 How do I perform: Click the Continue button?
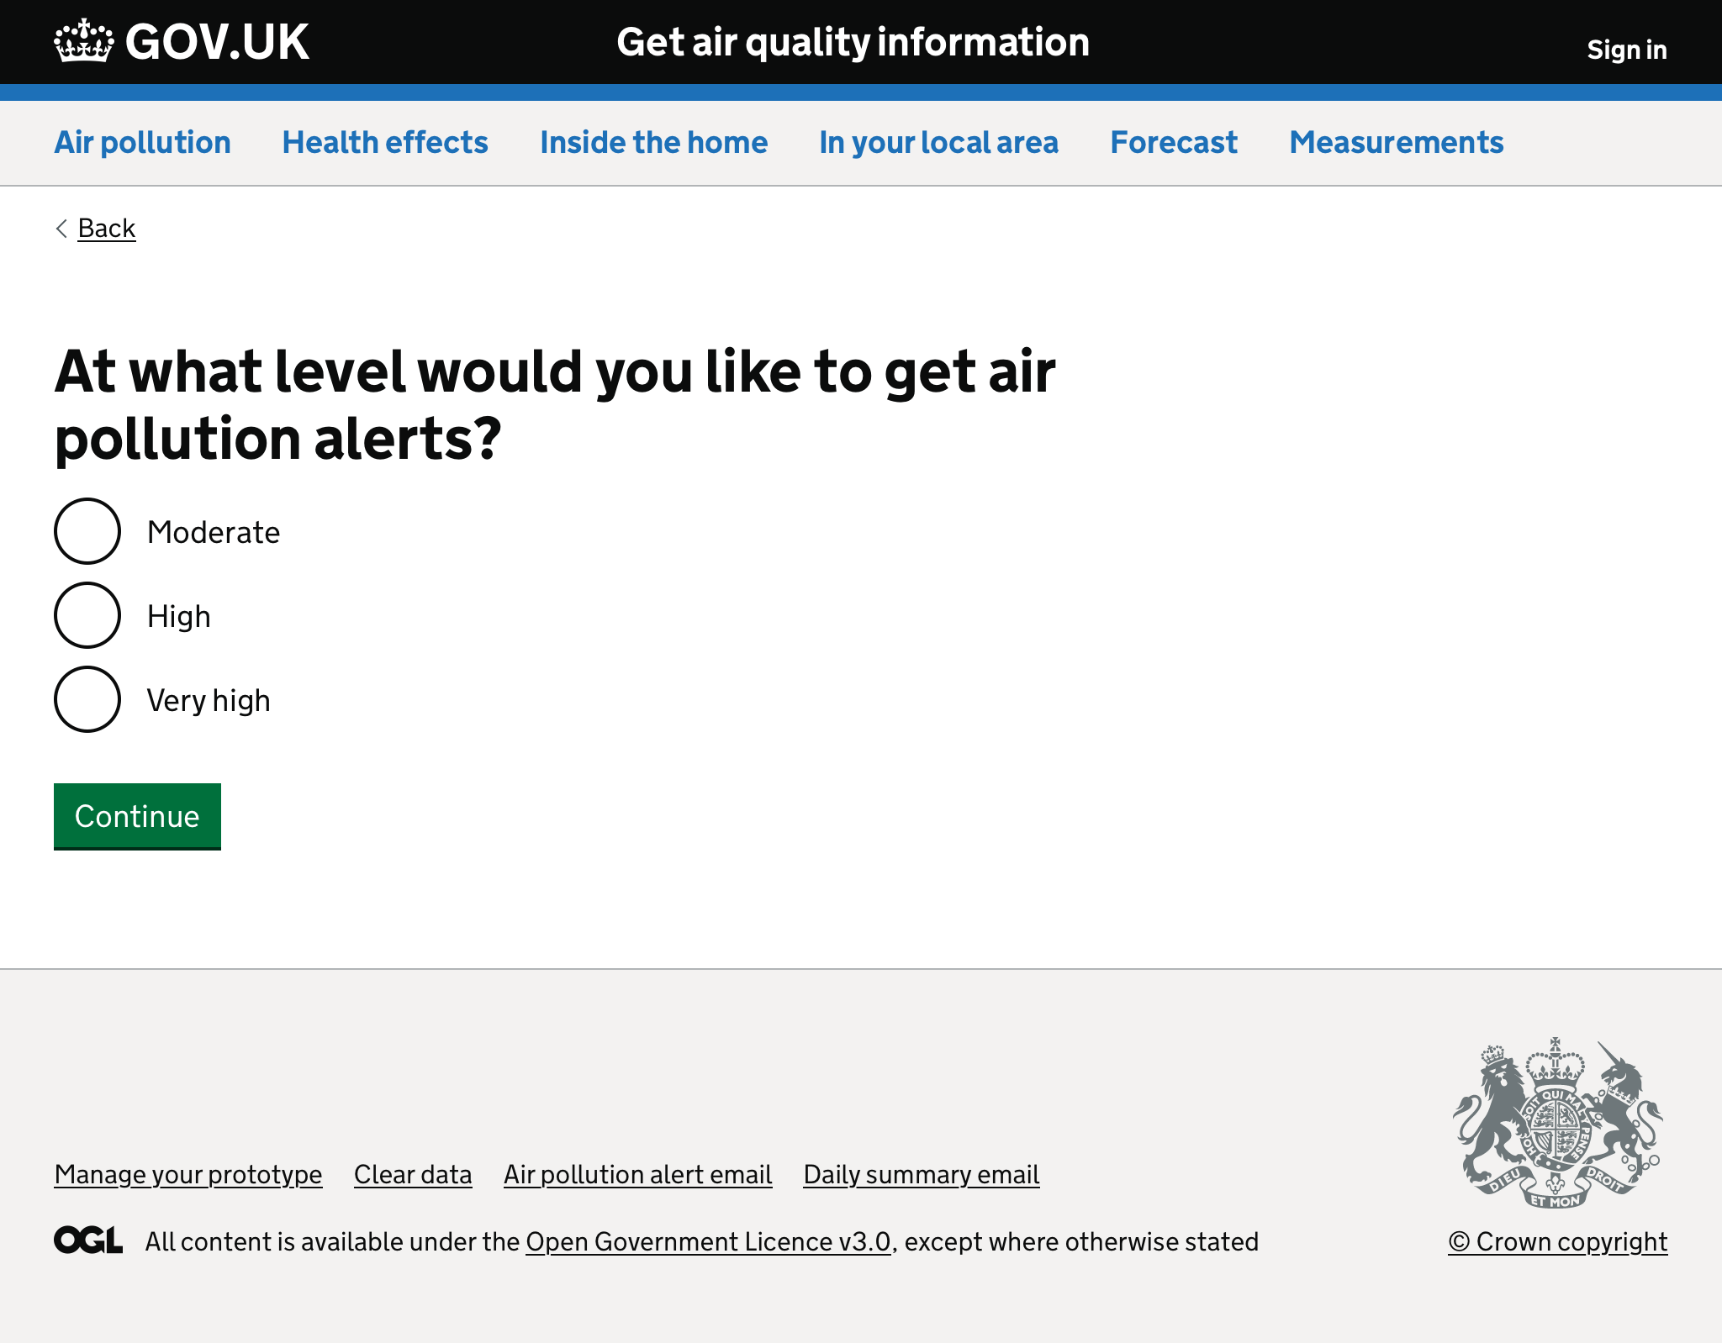pyautogui.click(x=135, y=814)
